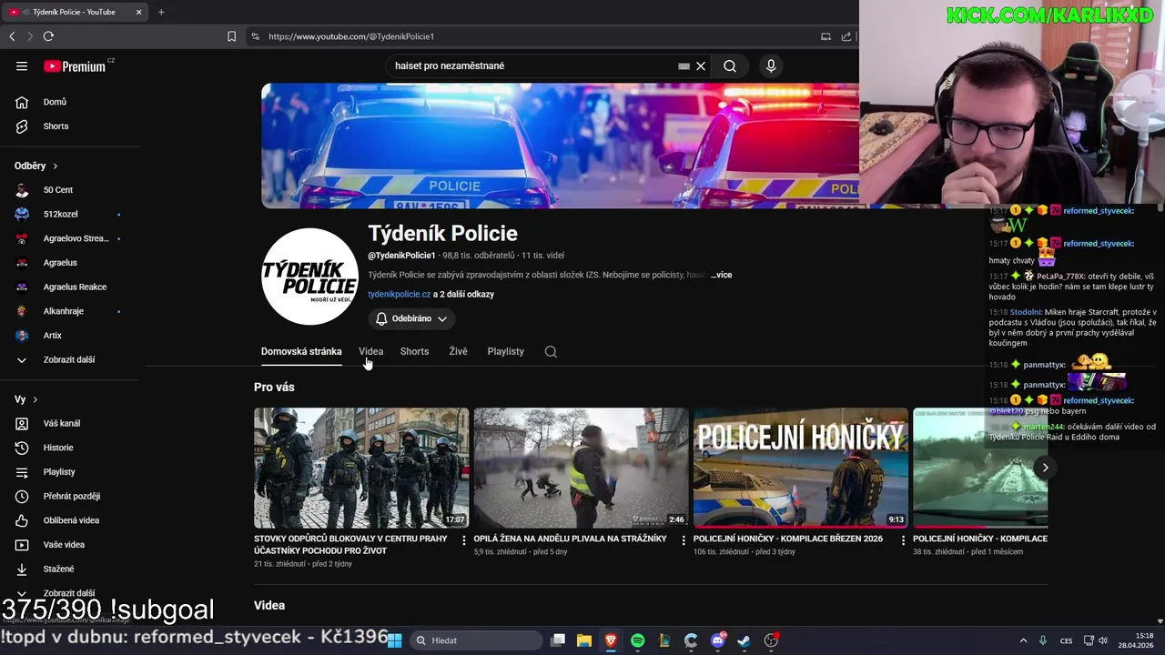Image resolution: width=1165 pixels, height=655 pixels.
Task: Open File Explorer from taskbar
Action: [584, 640]
